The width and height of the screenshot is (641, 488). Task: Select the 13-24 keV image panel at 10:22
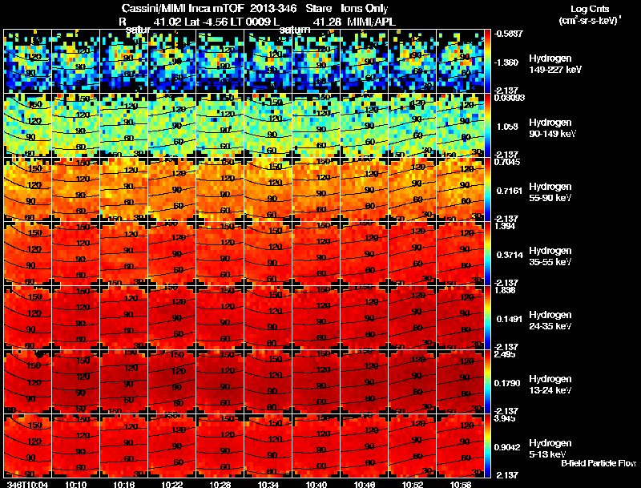point(172,382)
